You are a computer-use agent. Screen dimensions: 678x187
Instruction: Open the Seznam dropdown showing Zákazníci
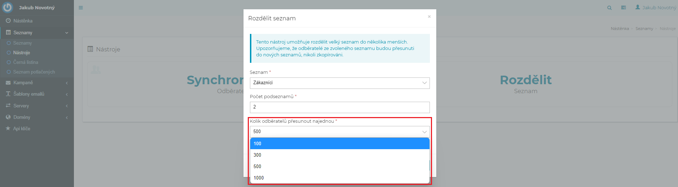(340, 83)
